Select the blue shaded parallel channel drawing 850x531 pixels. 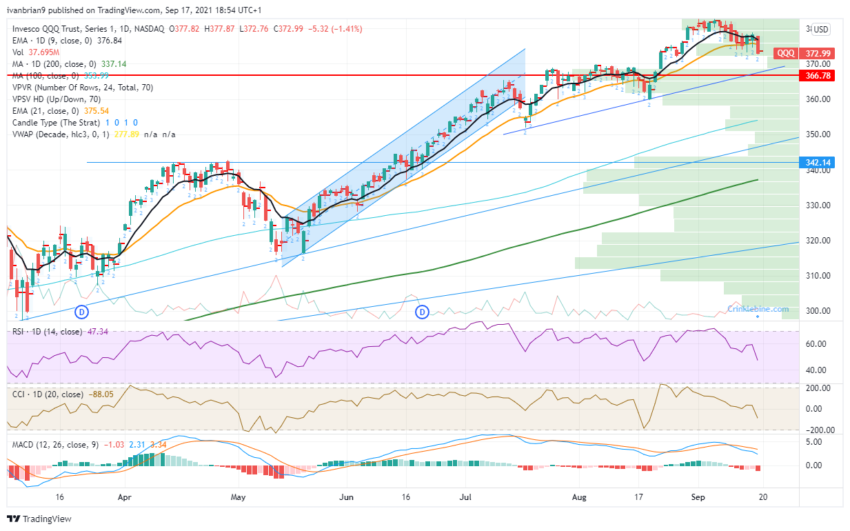pyautogui.click(x=403, y=157)
